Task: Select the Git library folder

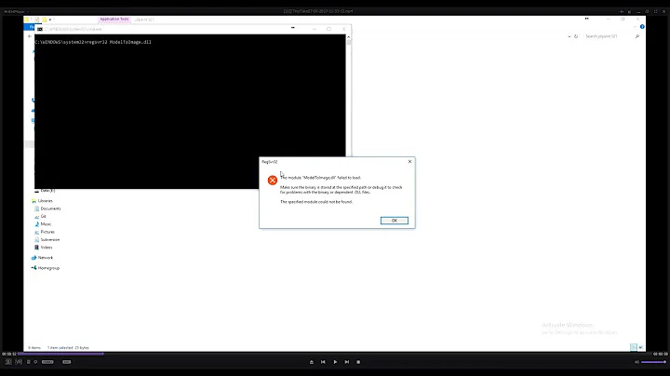Action: pos(44,216)
